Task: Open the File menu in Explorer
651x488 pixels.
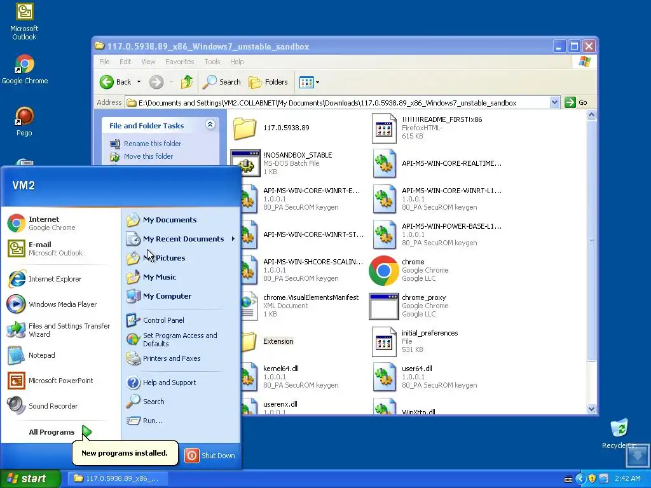Action: pyautogui.click(x=104, y=62)
